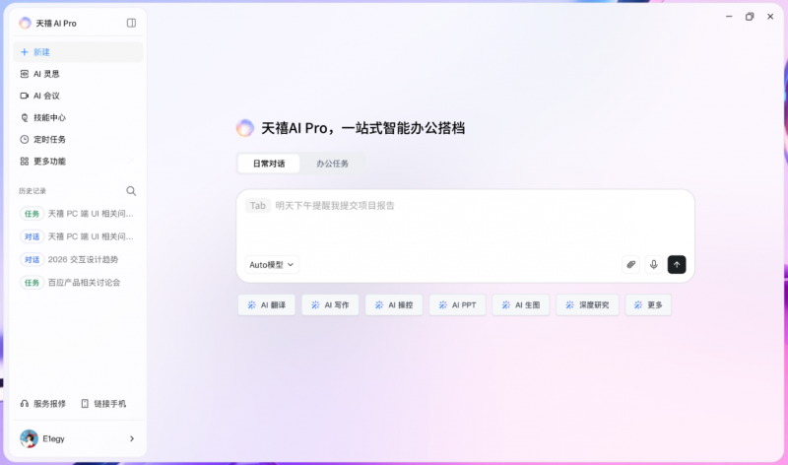
Task: Select the AI 翻译 shortcut
Action: tap(266, 305)
